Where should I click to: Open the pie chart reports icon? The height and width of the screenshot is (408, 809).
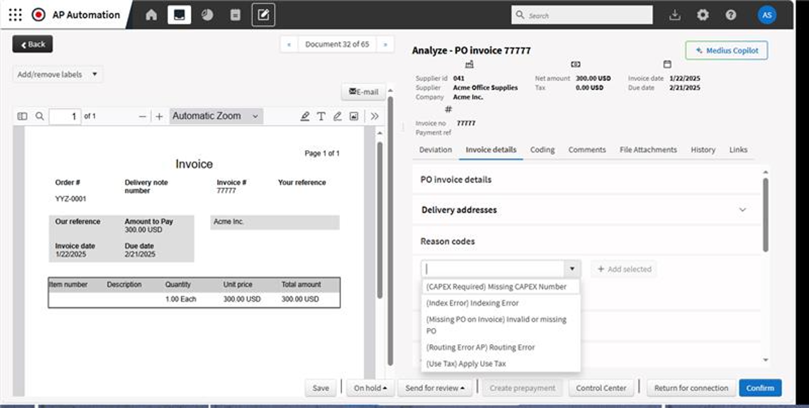coord(207,15)
